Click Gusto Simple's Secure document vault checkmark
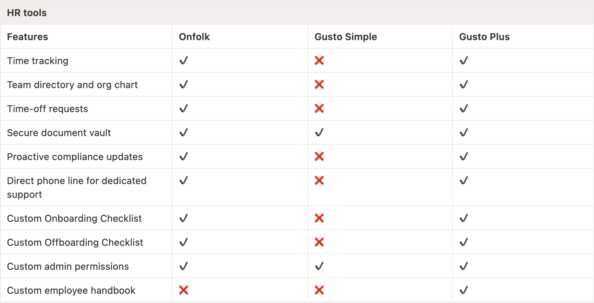 tap(319, 133)
